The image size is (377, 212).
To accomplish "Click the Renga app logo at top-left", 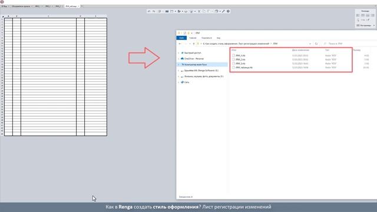I will tap(2, 2).
